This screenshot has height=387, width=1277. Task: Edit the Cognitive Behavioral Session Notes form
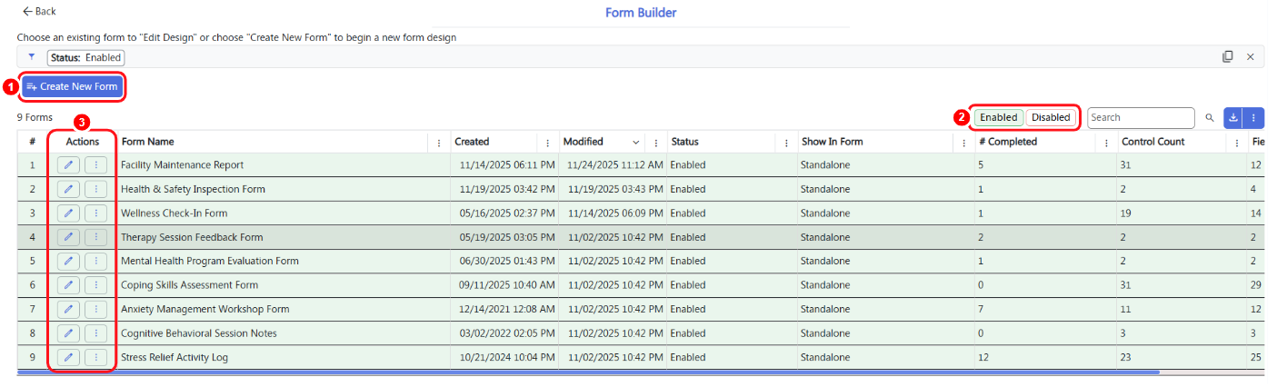click(x=68, y=333)
